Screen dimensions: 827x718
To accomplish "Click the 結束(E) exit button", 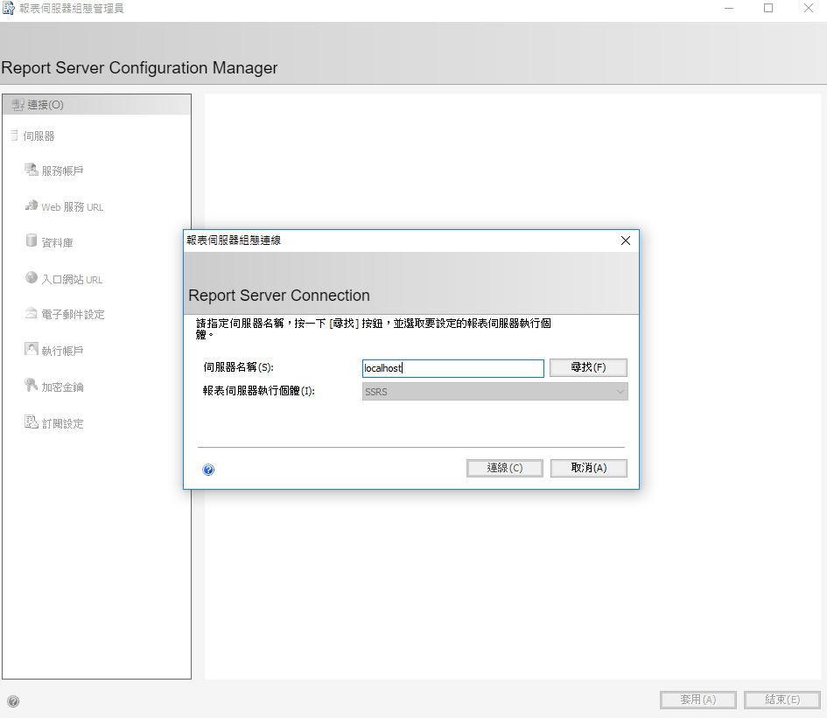I will pyautogui.click(x=781, y=700).
